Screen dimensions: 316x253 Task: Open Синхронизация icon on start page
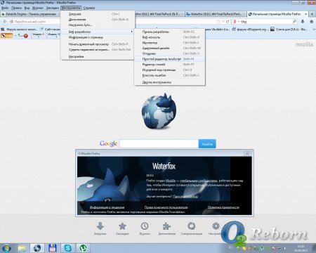[x=192, y=228]
